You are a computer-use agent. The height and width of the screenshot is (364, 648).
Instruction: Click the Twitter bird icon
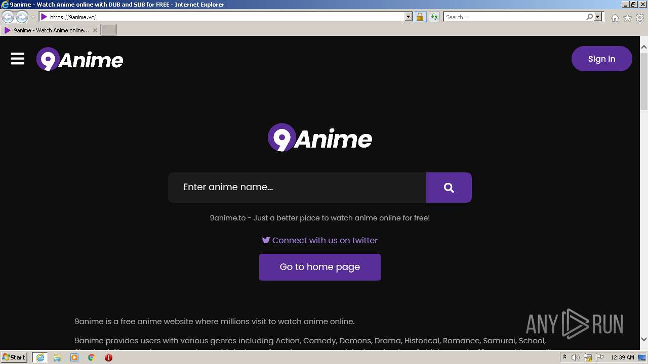point(266,240)
